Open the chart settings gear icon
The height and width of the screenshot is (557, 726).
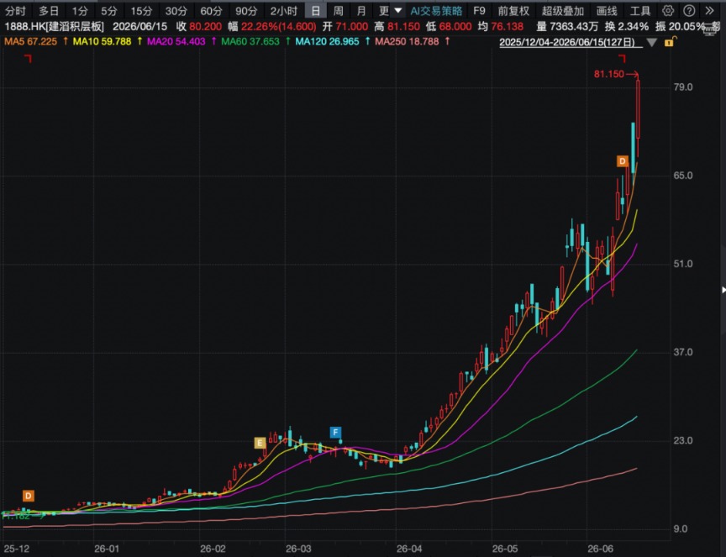(668, 11)
